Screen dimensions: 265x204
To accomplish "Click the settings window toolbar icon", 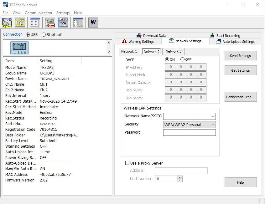I will tap(34, 23).
